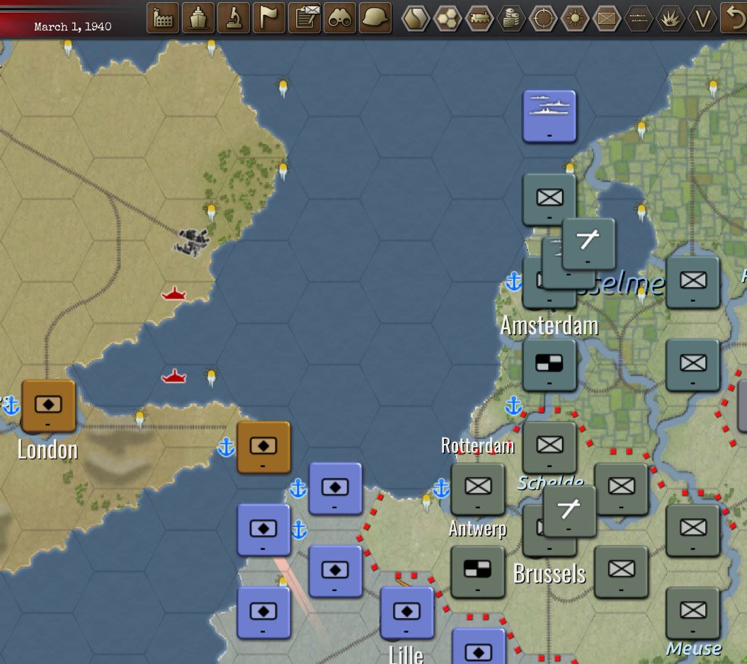Toggle the V victory overlay hexagon
Image resolution: width=747 pixels, height=664 pixels.
(x=702, y=18)
